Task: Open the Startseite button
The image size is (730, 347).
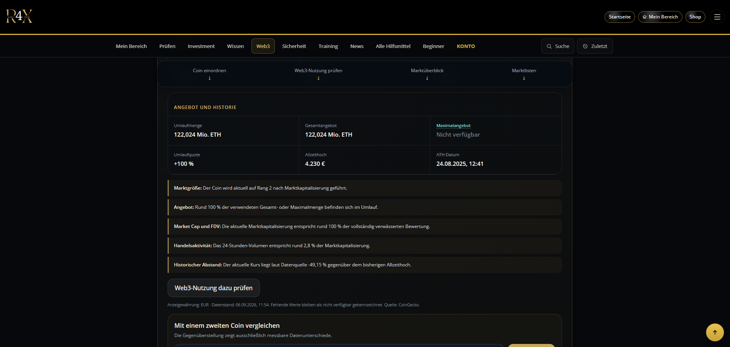Action: point(620,17)
